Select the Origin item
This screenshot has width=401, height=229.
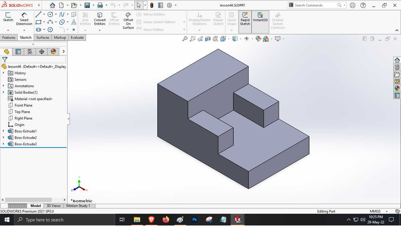[x=19, y=125]
